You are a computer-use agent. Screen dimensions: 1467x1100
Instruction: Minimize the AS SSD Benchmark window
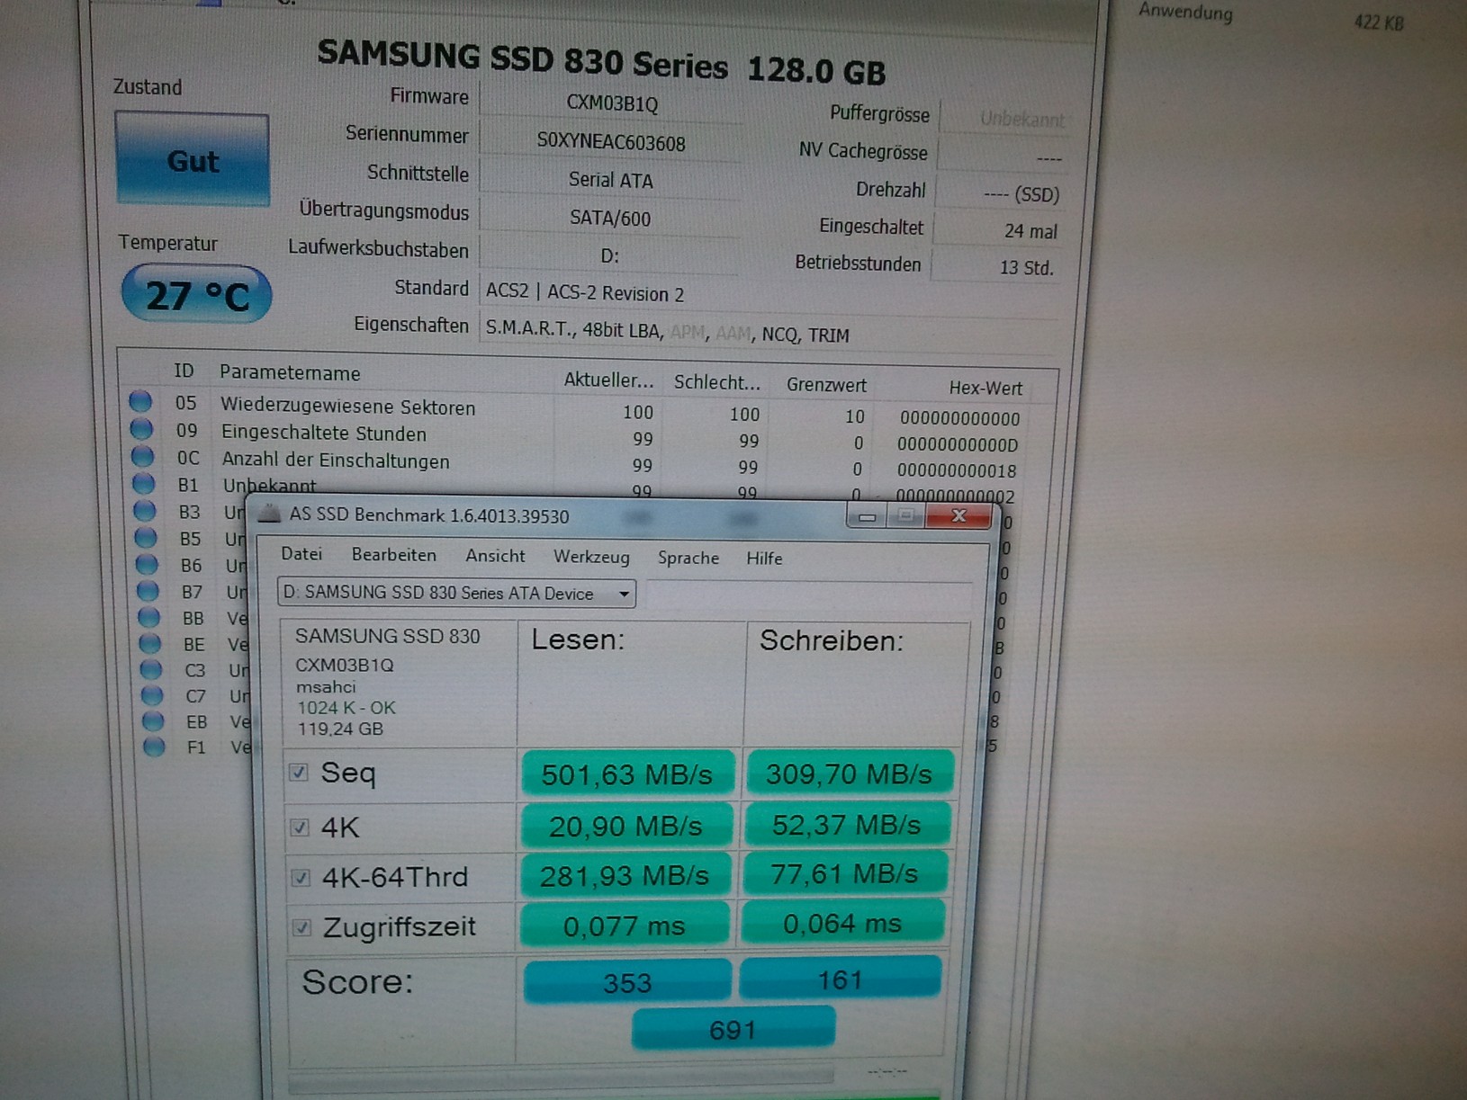(867, 516)
